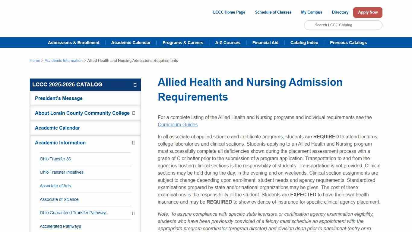412x232 pixels.
Task: Open the Financial Aid section
Action: (x=265, y=43)
